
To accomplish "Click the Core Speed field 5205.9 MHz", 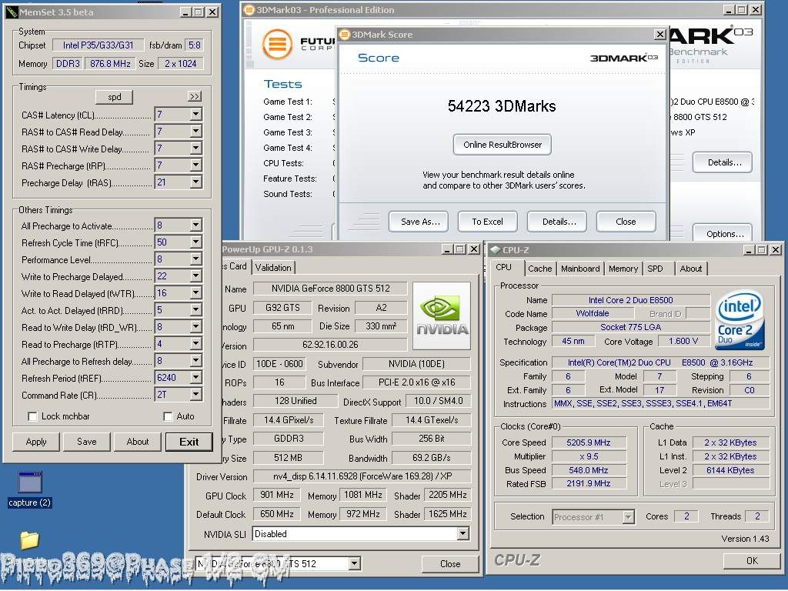I will 589,442.
